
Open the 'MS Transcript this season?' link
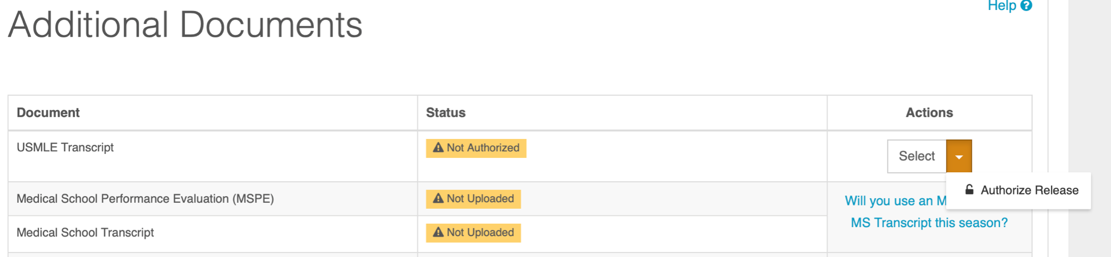[x=929, y=223]
